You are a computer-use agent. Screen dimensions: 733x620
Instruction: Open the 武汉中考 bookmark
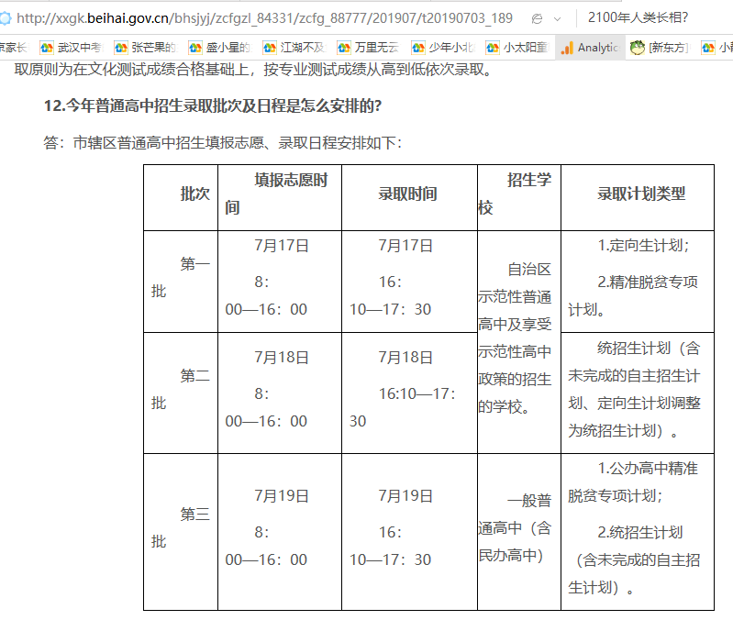[71, 47]
